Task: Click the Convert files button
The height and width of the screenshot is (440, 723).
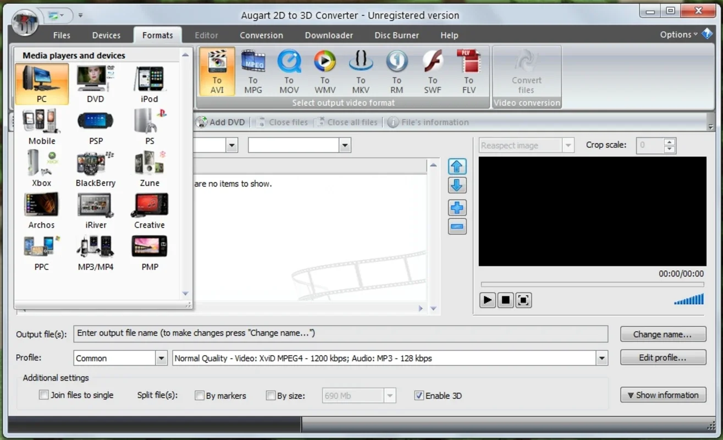Action: pos(527,71)
